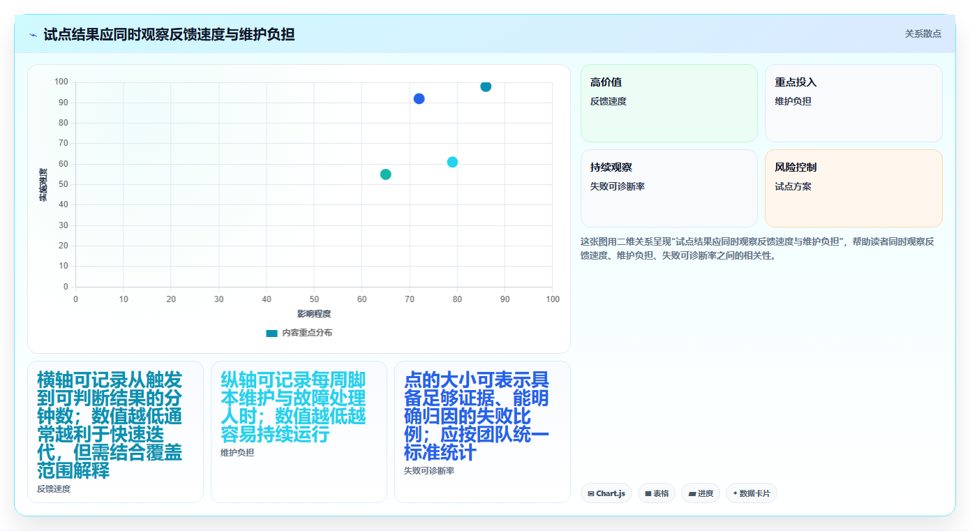The image size is (970, 531).
Task: Click the y-axis tick label 100
Action: (x=61, y=82)
